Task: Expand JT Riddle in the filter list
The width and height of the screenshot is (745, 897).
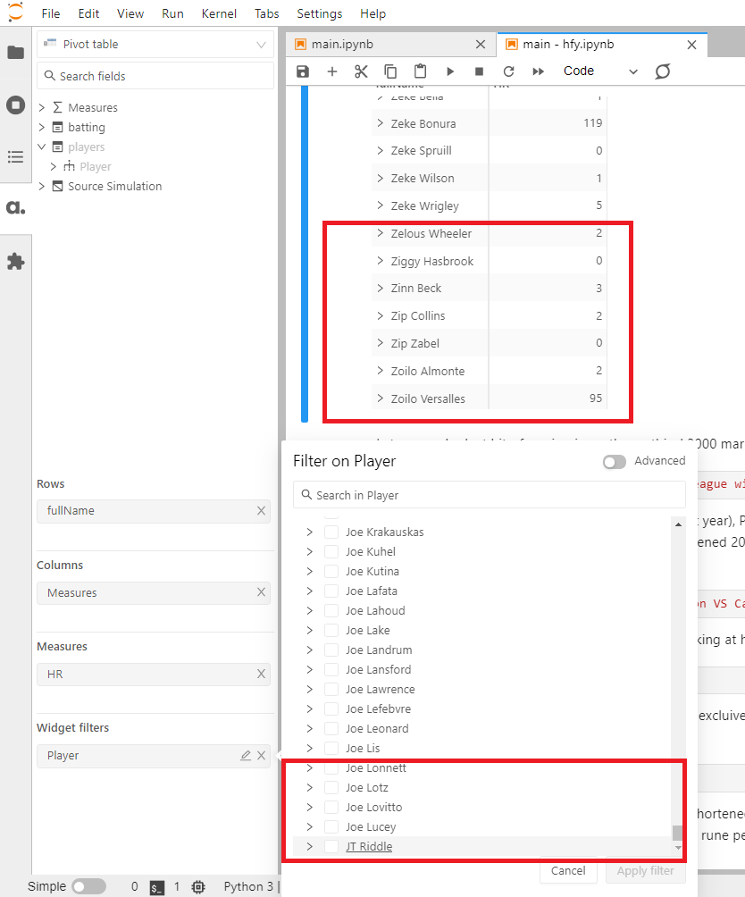Action: tap(309, 846)
